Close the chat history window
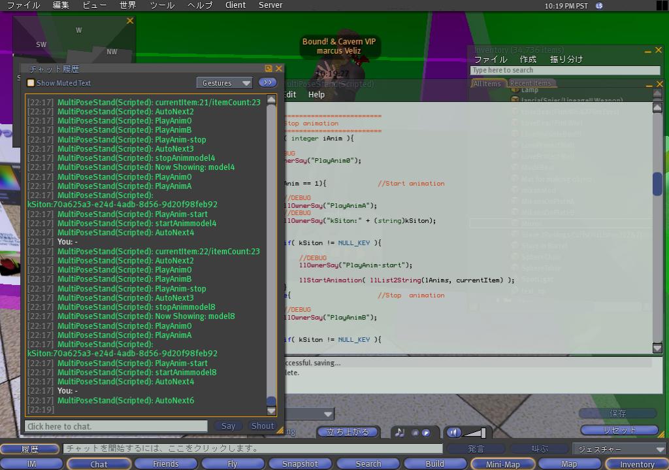Screen dimensions: 669x470 click(x=279, y=68)
